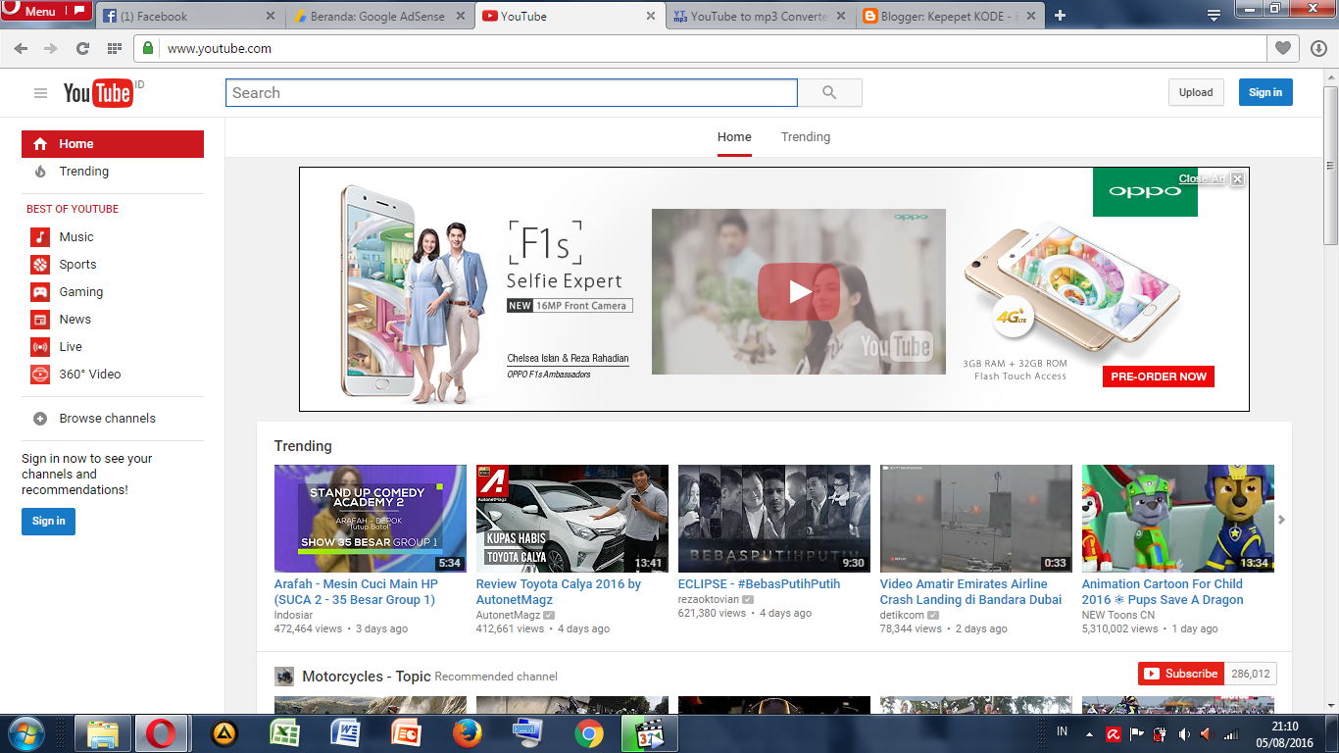Screen dimensions: 1339x753
Task: Expand hidden icons in the system tray
Action: (1088, 732)
